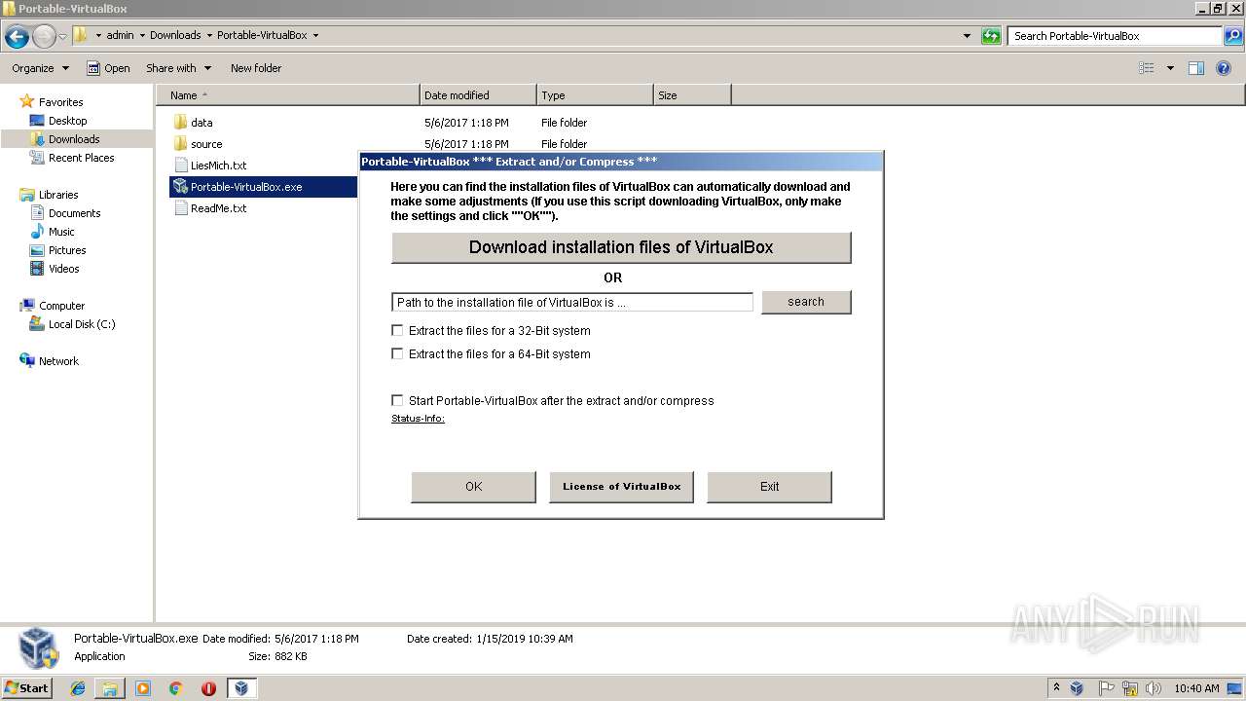Select the LiesMich.txt file icon
The height and width of the screenshot is (701, 1246).
click(181, 166)
